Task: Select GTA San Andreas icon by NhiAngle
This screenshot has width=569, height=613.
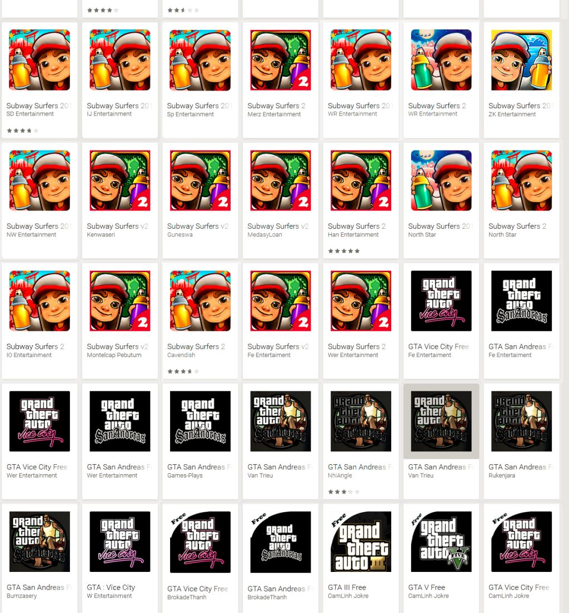Action: pyautogui.click(x=361, y=421)
